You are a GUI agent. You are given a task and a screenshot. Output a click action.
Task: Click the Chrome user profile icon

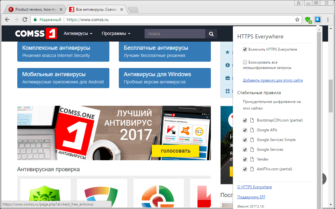(299, 3)
